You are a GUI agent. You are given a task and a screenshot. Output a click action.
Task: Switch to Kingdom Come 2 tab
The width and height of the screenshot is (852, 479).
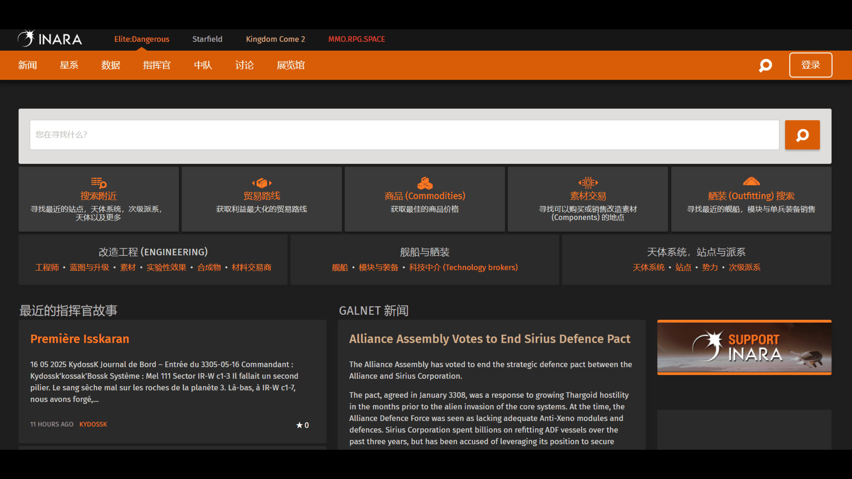click(276, 39)
